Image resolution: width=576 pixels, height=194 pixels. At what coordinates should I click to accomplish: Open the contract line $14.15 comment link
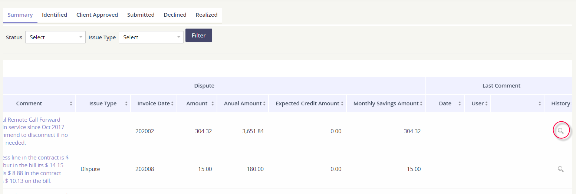(36, 169)
